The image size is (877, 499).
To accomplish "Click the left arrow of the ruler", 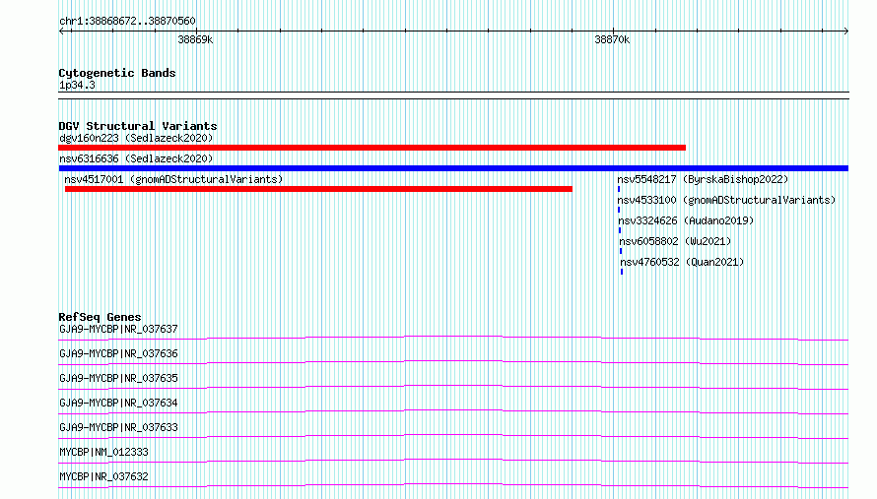I will point(62,31).
